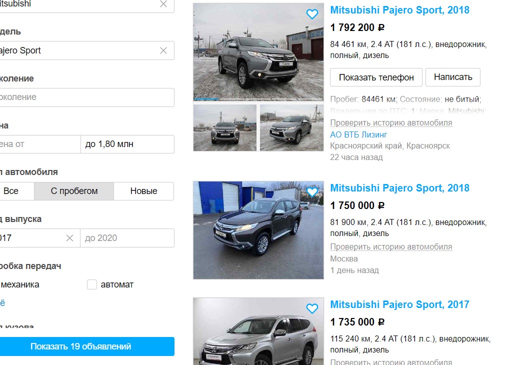Viewport: 528px width, 365px height.
Task: Select the С пробегом option
Action: click(74, 191)
